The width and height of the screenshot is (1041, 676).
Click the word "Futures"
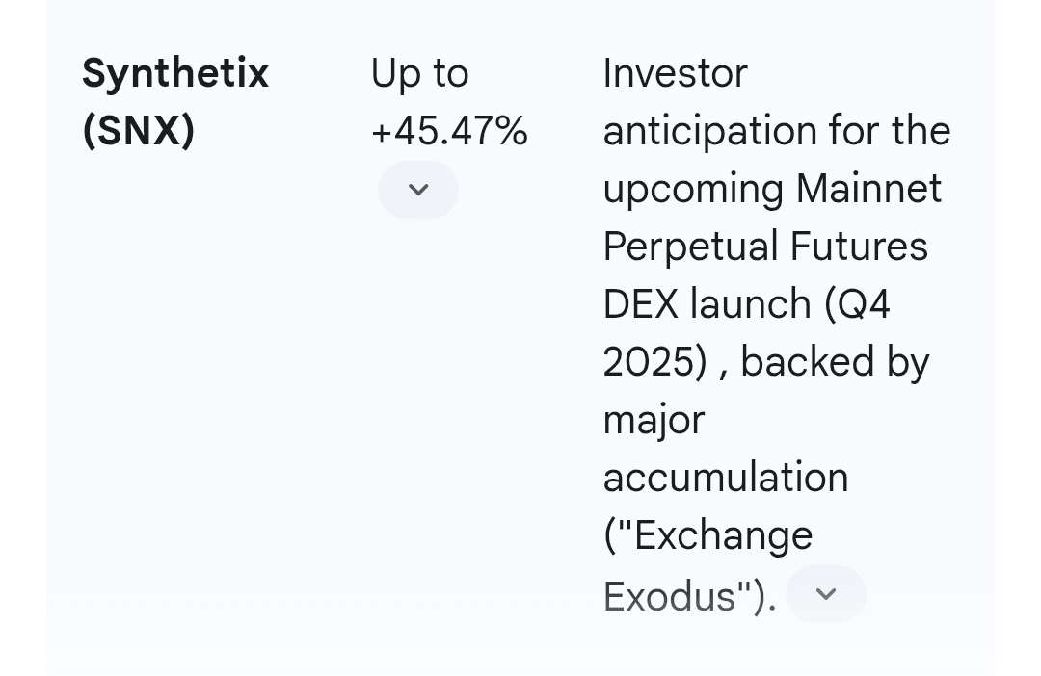(859, 247)
